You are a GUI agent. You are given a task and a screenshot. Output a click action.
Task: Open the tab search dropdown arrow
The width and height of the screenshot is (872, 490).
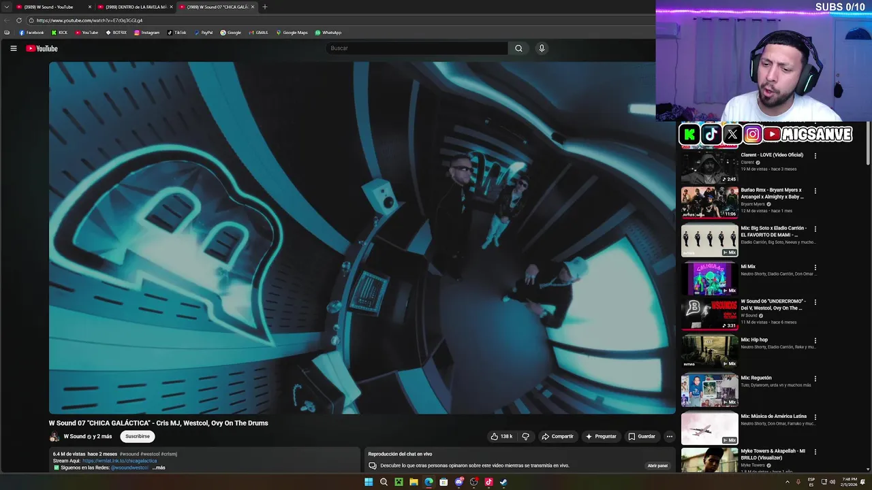[6, 7]
